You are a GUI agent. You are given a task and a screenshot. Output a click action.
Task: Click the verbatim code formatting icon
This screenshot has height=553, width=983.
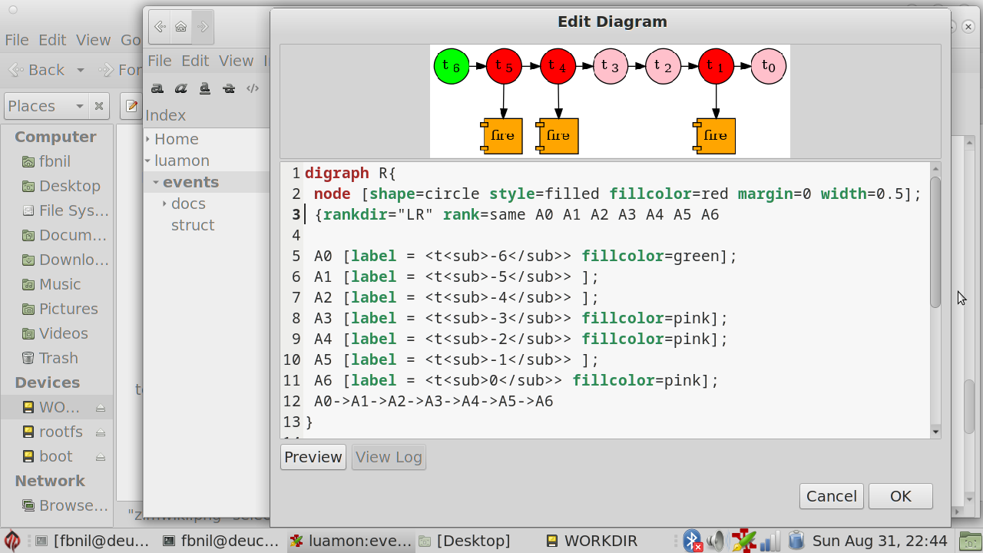tap(253, 88)
